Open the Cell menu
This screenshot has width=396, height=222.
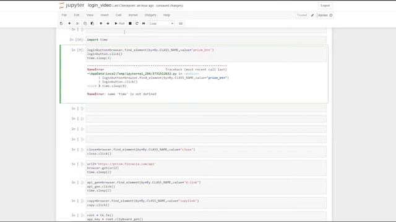pos(118,15)
